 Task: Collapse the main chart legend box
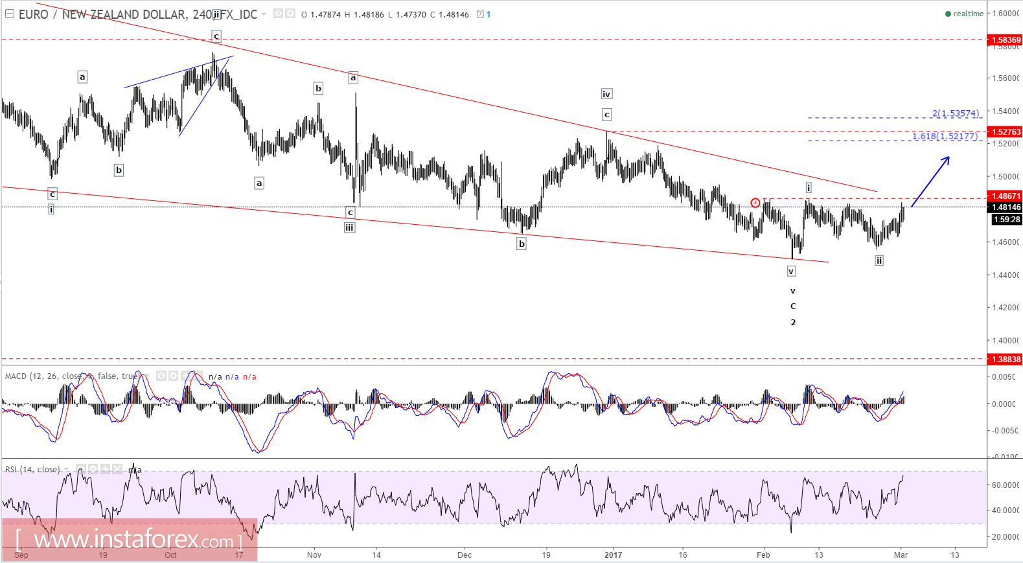(x=10, y=14)
